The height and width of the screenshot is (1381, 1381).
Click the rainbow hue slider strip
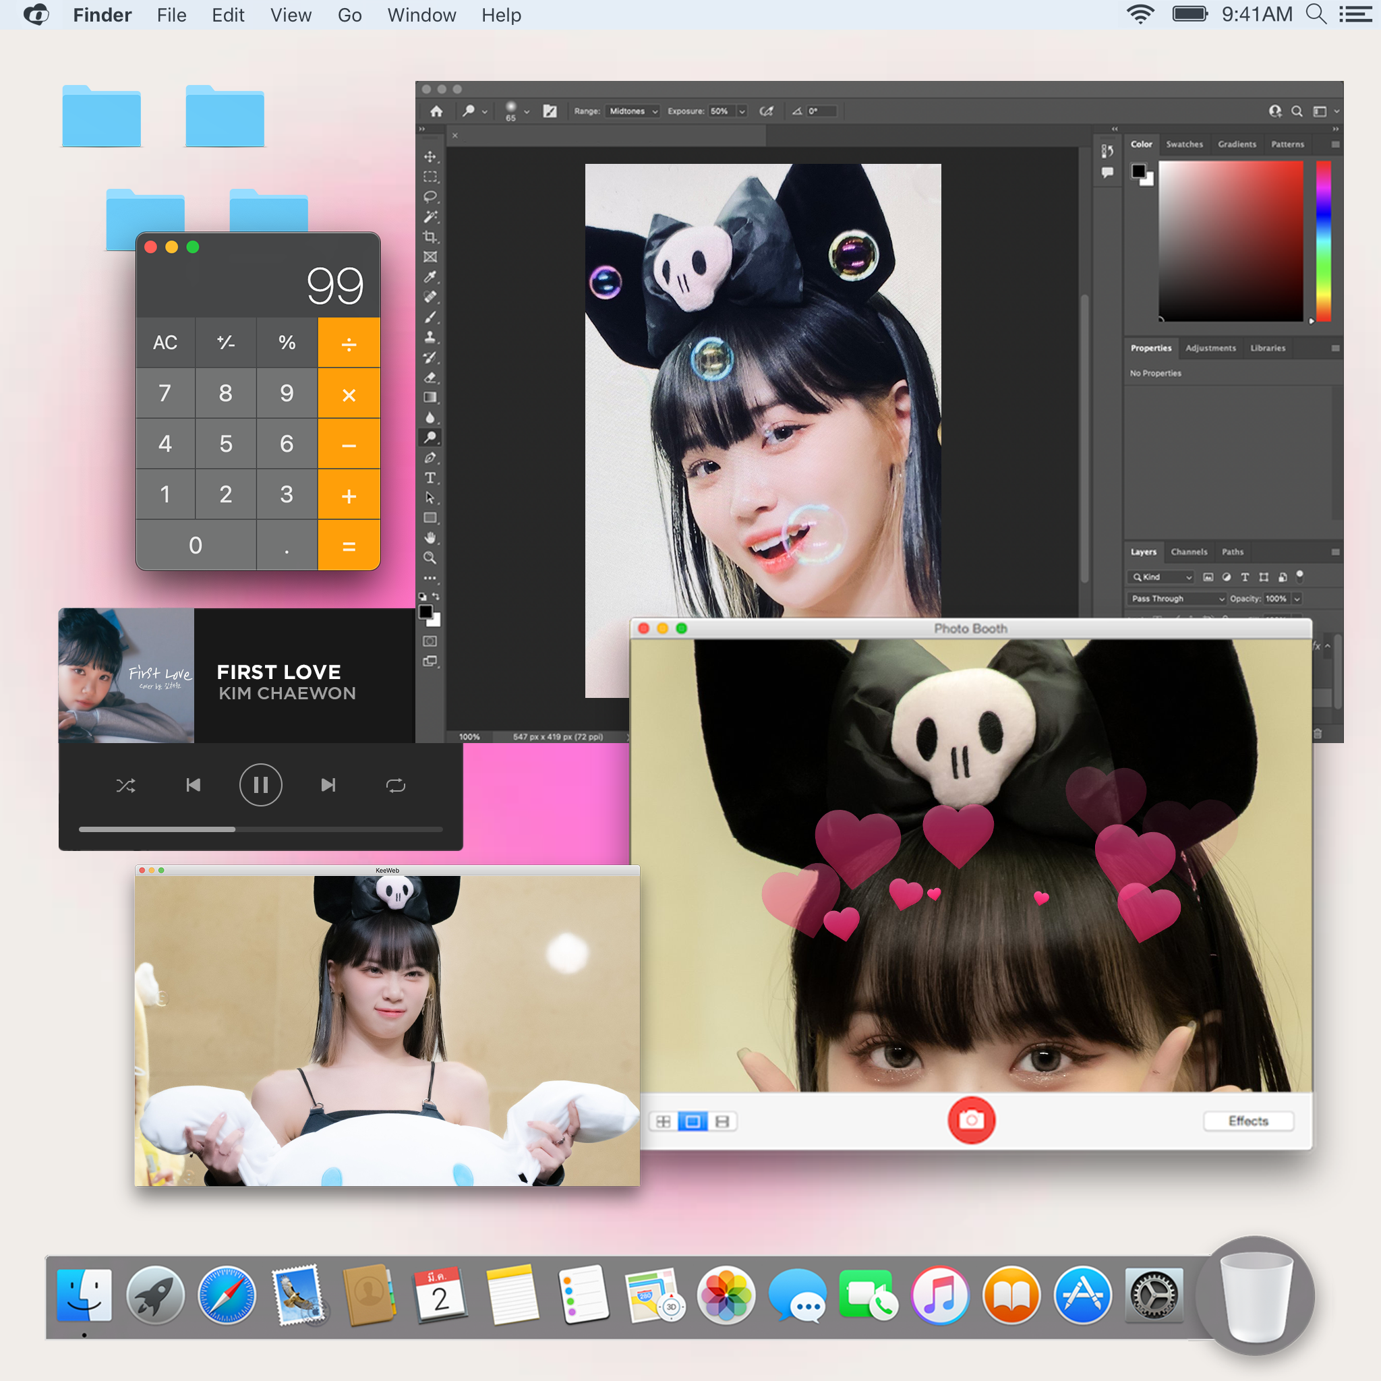point(1323,240)
